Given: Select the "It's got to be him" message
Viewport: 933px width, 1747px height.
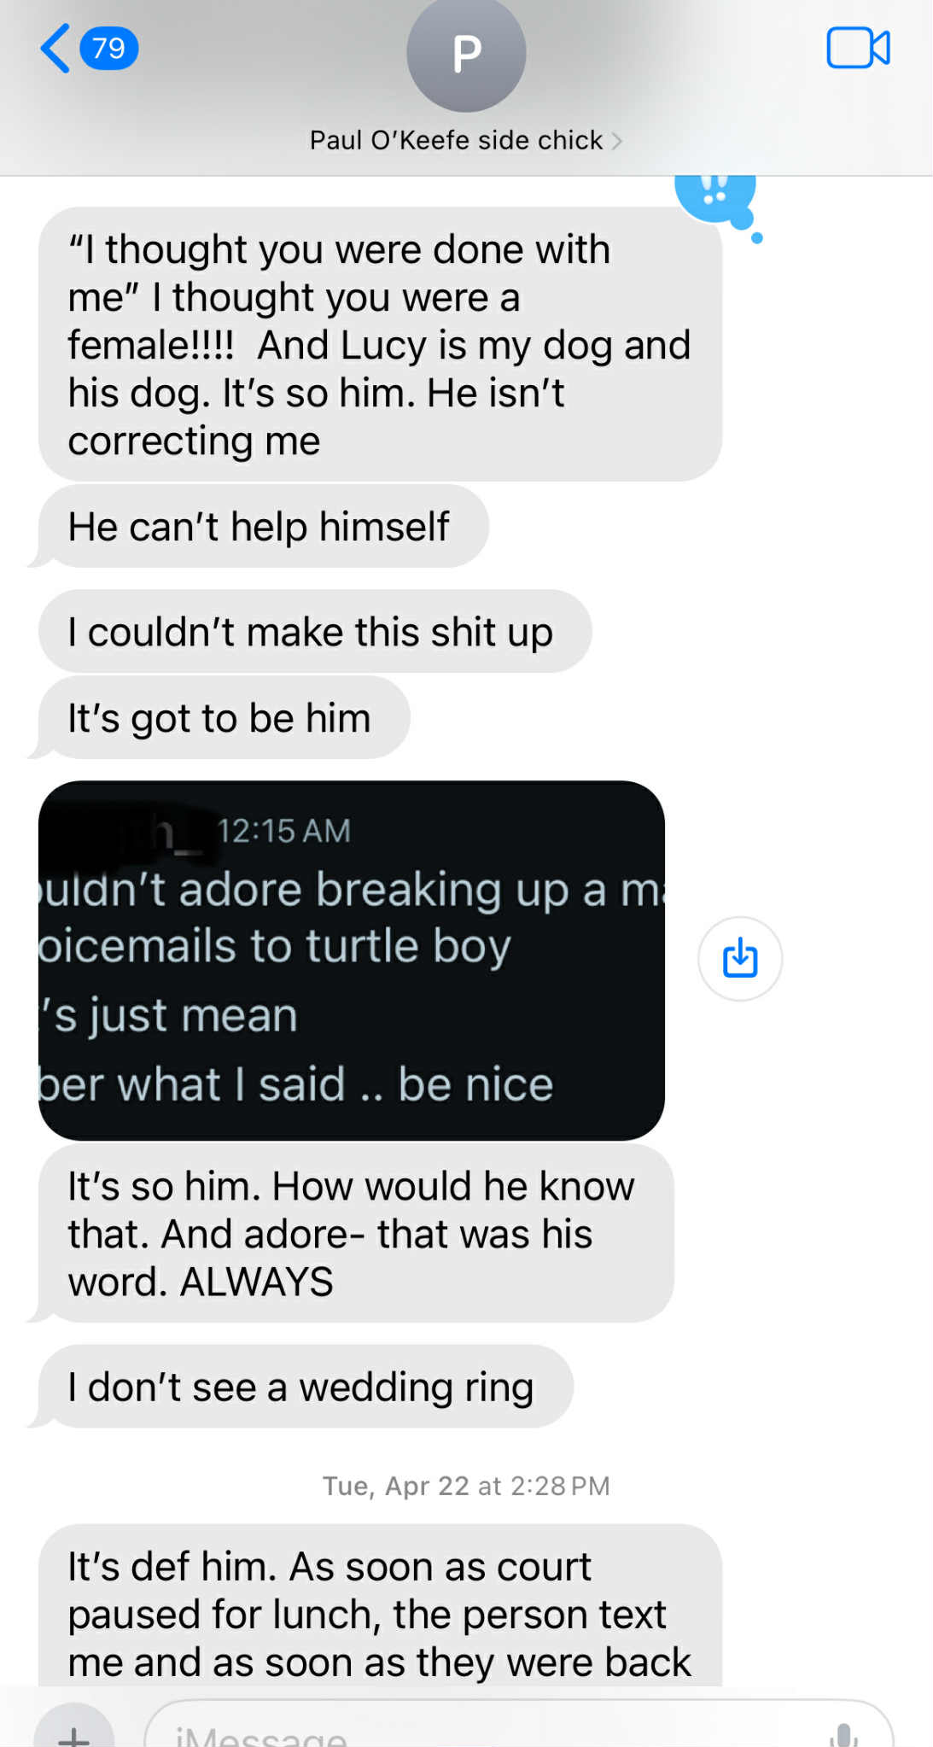Looking at the screenshot, I should 220,718.
